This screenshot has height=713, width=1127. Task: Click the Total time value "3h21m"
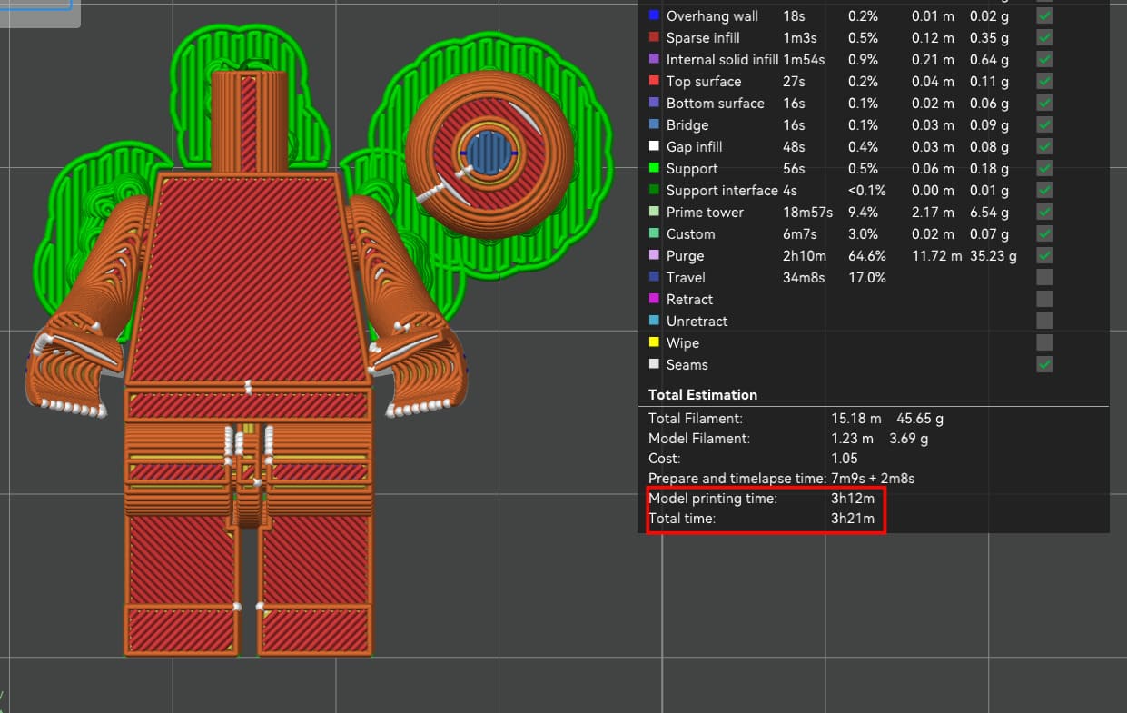853,519
